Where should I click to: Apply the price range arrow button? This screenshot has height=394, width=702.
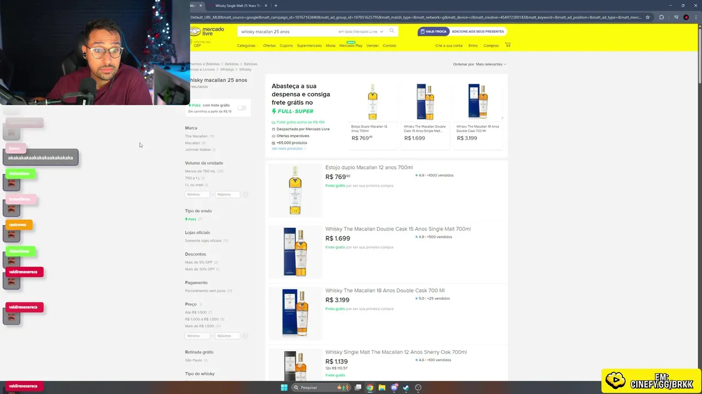(x=245, y=335)
